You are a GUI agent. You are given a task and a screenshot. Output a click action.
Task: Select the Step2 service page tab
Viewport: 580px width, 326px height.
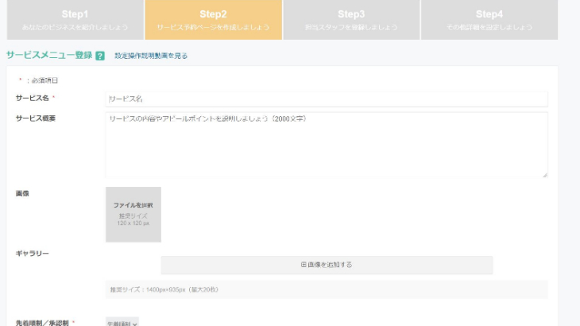click(x=213, y=20)
